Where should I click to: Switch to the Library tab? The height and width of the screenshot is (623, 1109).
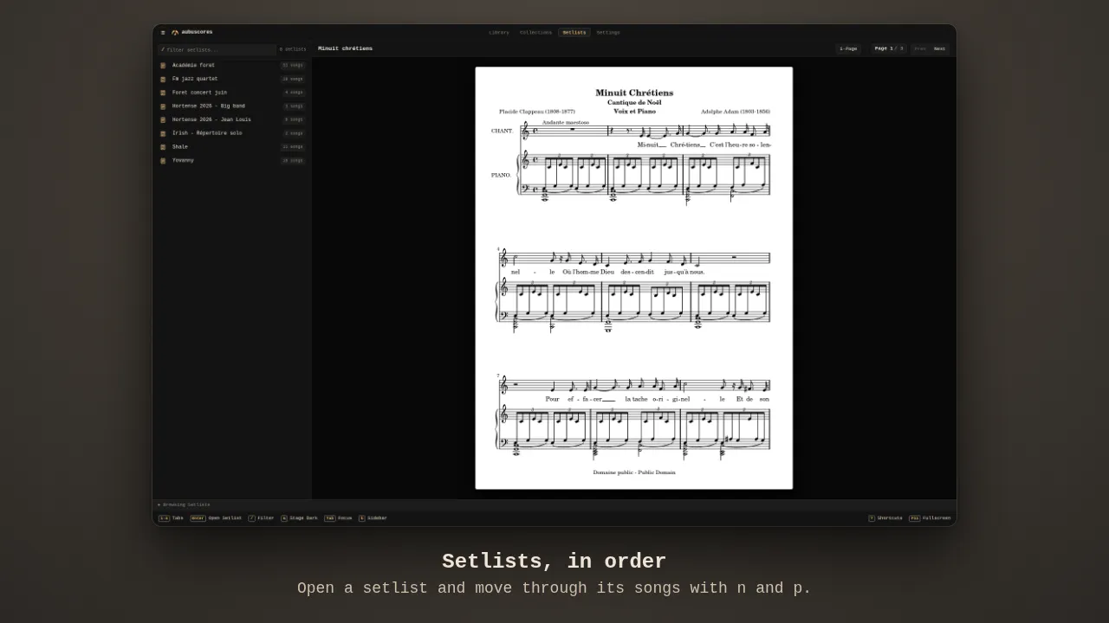[x=499, y=33]
